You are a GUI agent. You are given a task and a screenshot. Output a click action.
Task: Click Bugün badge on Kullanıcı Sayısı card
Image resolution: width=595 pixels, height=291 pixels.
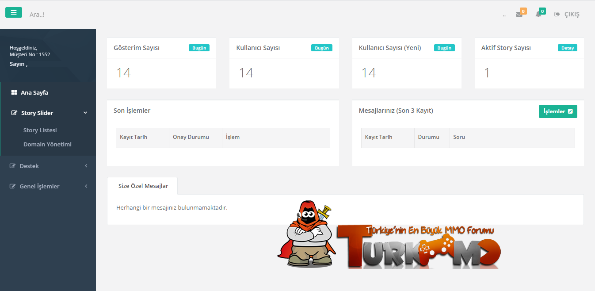(x=322, y=48)
